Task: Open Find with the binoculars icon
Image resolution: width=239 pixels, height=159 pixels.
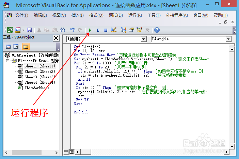Action: pyautogui.click(x=63, y=30)
